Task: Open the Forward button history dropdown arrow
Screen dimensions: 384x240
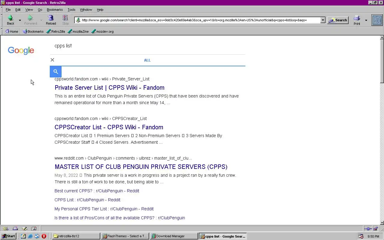Action: coord(41,20)
